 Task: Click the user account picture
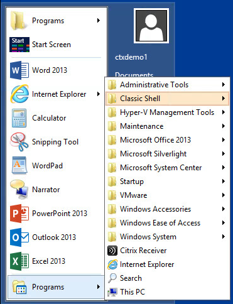[x=151, y=26]
